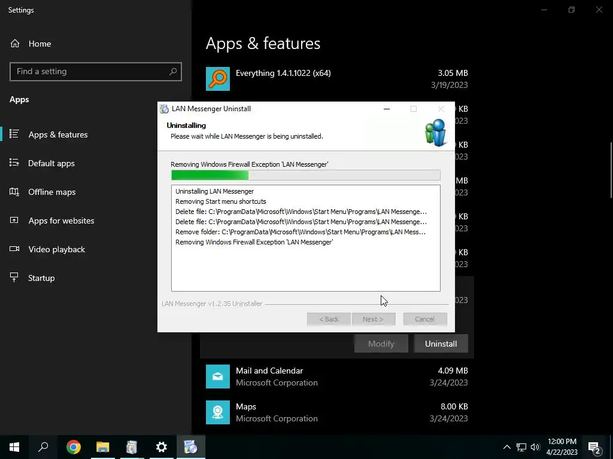This screenshot has width=613, height=459.
Task: Click the Apps for websites icon
Action: (14, 221)
